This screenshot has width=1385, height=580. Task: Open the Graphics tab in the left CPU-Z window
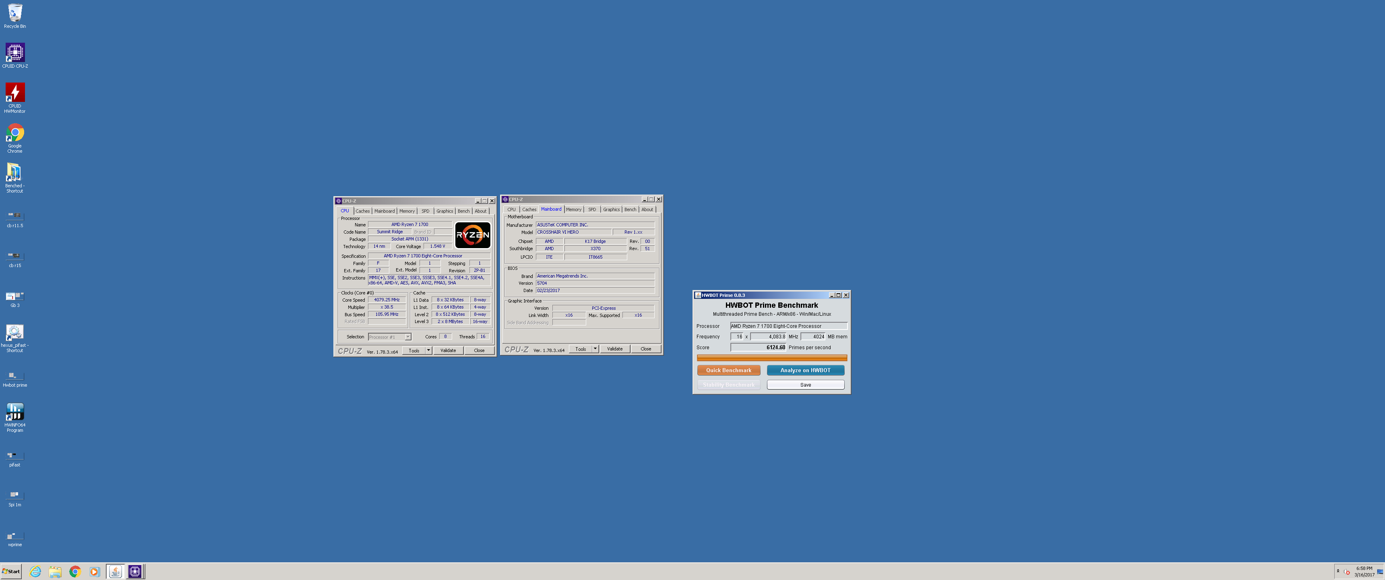click(444, 211)
